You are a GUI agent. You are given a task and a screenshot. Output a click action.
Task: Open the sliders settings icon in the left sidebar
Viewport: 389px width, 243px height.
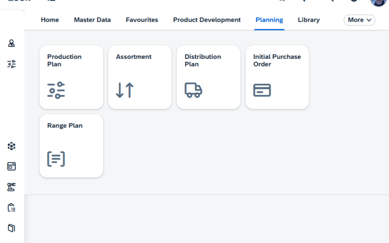coord(12,64)
